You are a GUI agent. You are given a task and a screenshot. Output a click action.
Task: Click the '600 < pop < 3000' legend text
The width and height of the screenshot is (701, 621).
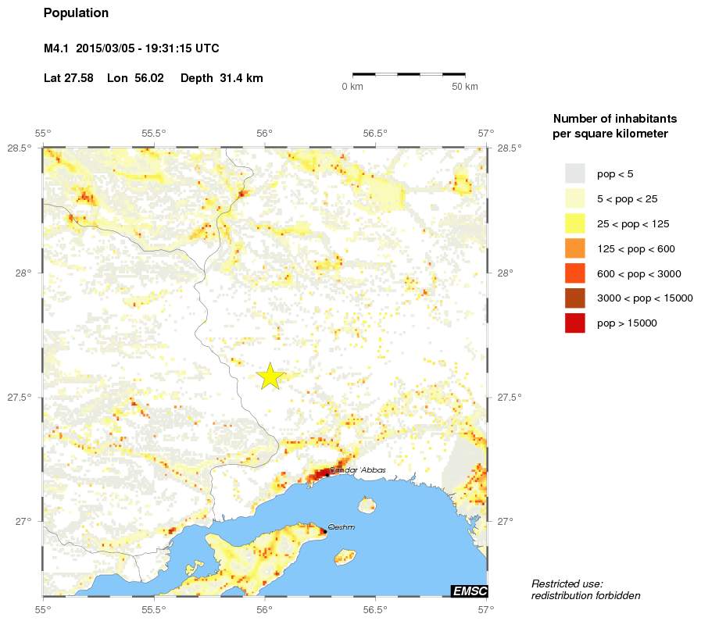point(638,274)
